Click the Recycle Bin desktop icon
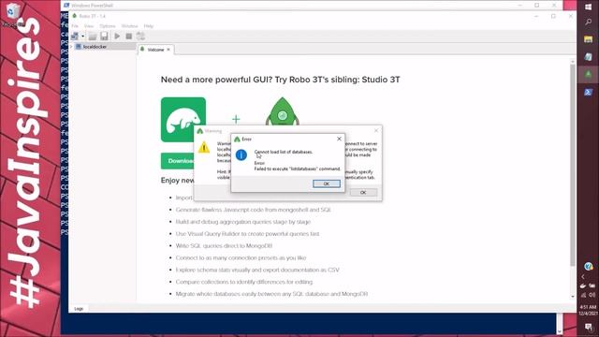599x337 pixels. [x=13, y=15]
